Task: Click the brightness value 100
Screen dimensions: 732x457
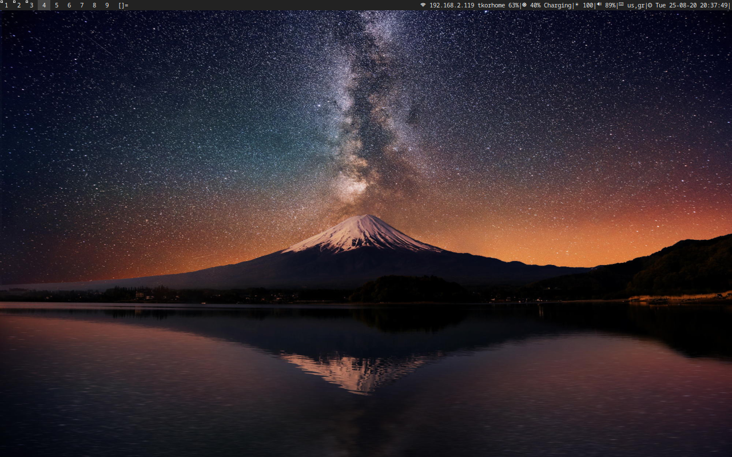Action: coord(588,5)
